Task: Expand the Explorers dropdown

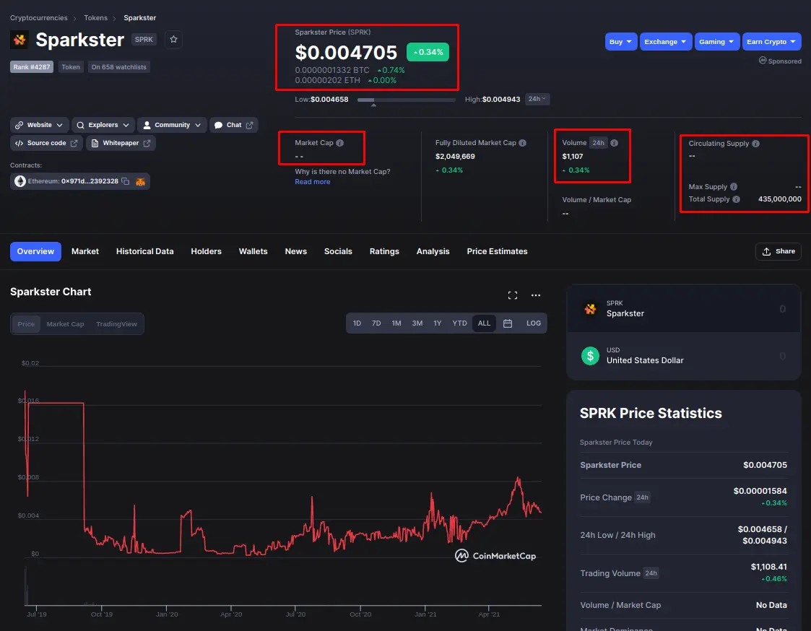Action: tap(103, 125)
